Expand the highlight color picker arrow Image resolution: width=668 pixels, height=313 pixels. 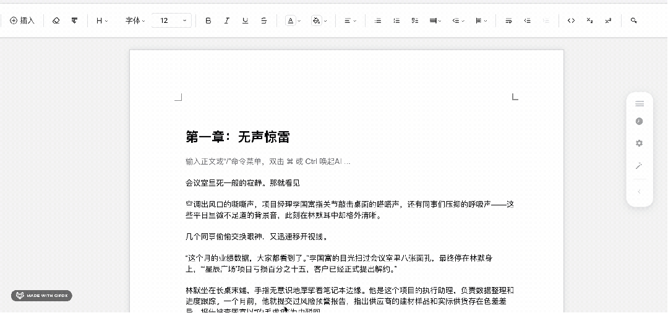(325, 21)
